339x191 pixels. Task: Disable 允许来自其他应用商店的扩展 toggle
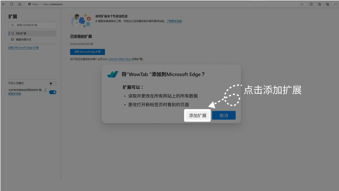click(52, 92)
